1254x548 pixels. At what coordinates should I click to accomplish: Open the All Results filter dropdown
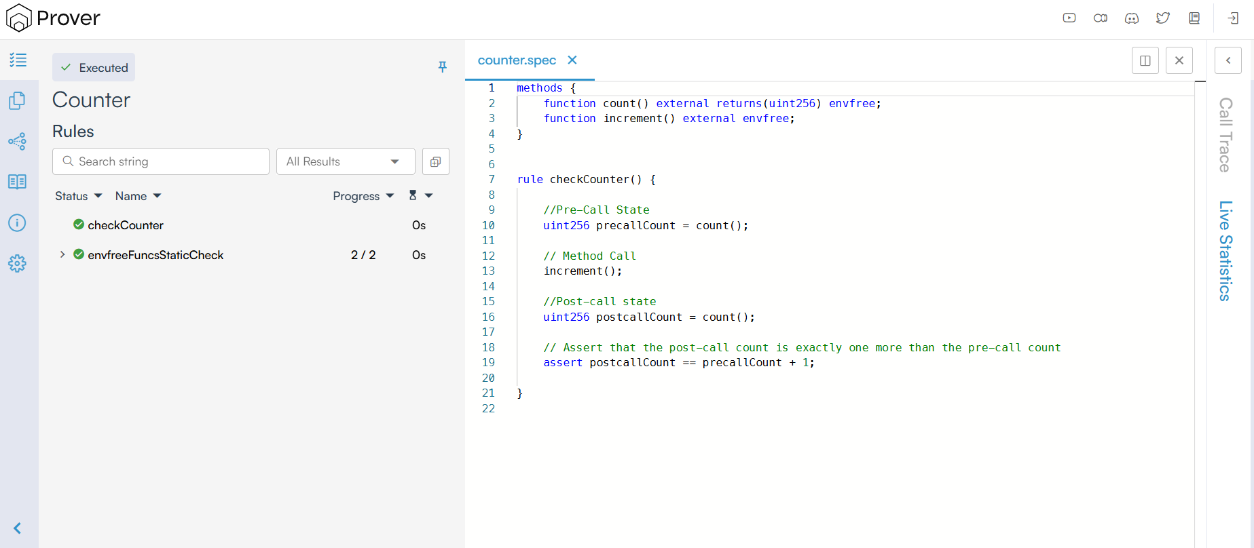pyautogui.click(x=346, y=161)
